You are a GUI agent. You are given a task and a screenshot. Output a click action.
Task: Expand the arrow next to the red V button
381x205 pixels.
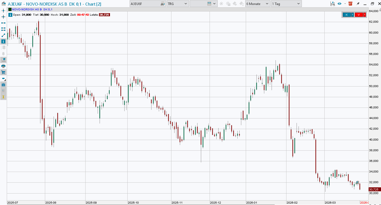coord(364,15)
